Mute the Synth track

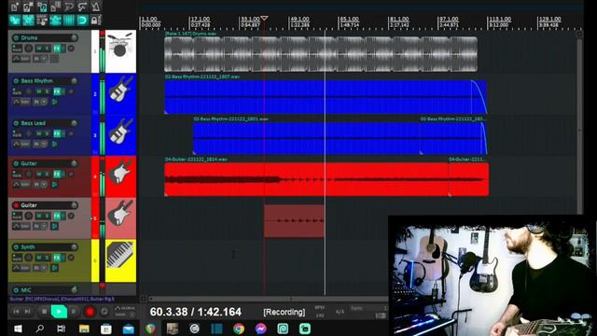(38, 258)
